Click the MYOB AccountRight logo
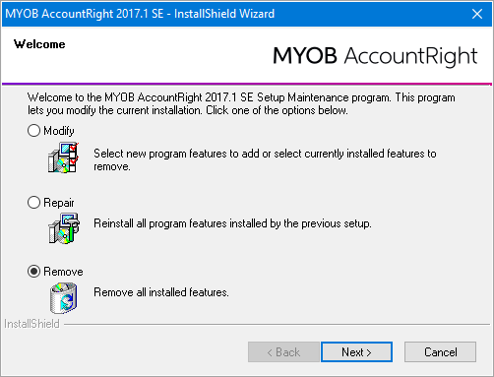Image resolution: width=494 pixels, height=377 pixels. 375,56
